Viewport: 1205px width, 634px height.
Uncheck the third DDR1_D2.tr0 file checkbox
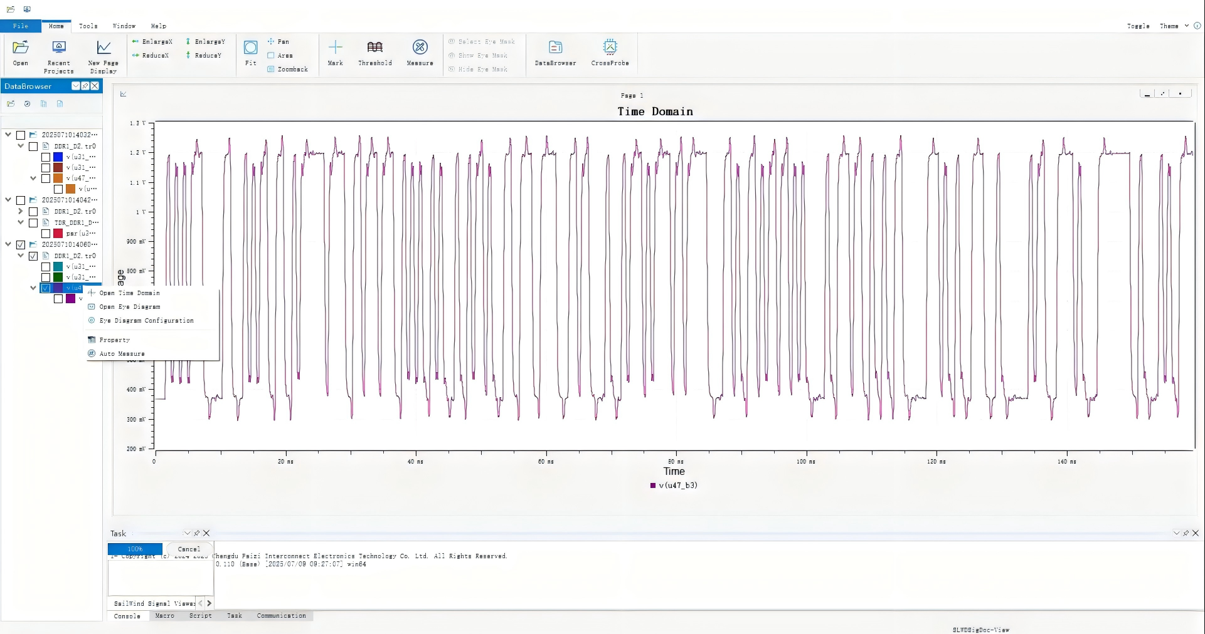click(x=33, y=256)
